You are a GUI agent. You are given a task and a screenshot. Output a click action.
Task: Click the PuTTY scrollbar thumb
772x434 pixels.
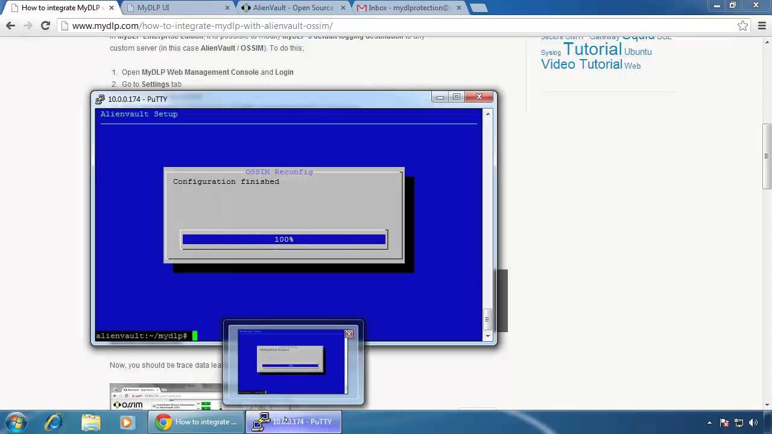pyautogui.click(x=488, y=319)
